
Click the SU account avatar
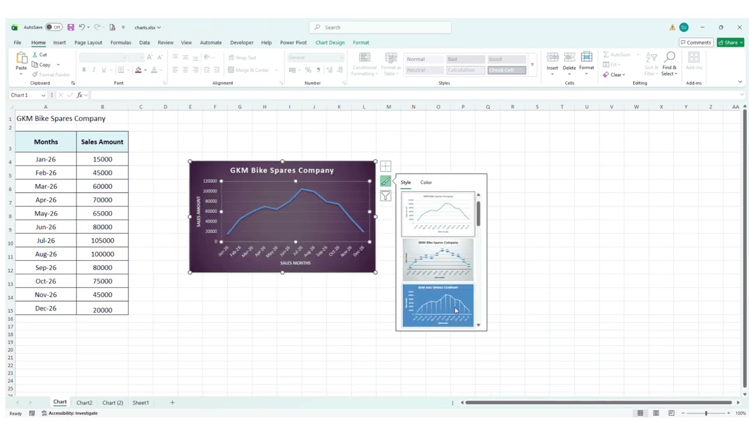683,27
